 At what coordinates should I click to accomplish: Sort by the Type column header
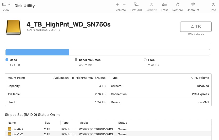click(x=65, y=123)
